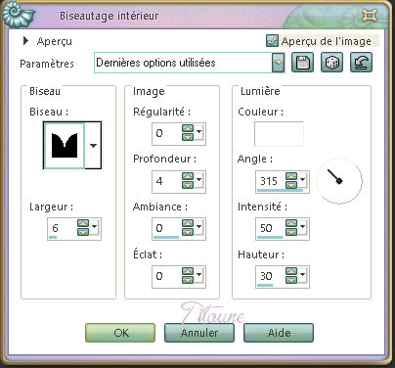This screenshot has height=368, width=395.
Task: Click the Angle direction dial
Action: tap(339, 181)
